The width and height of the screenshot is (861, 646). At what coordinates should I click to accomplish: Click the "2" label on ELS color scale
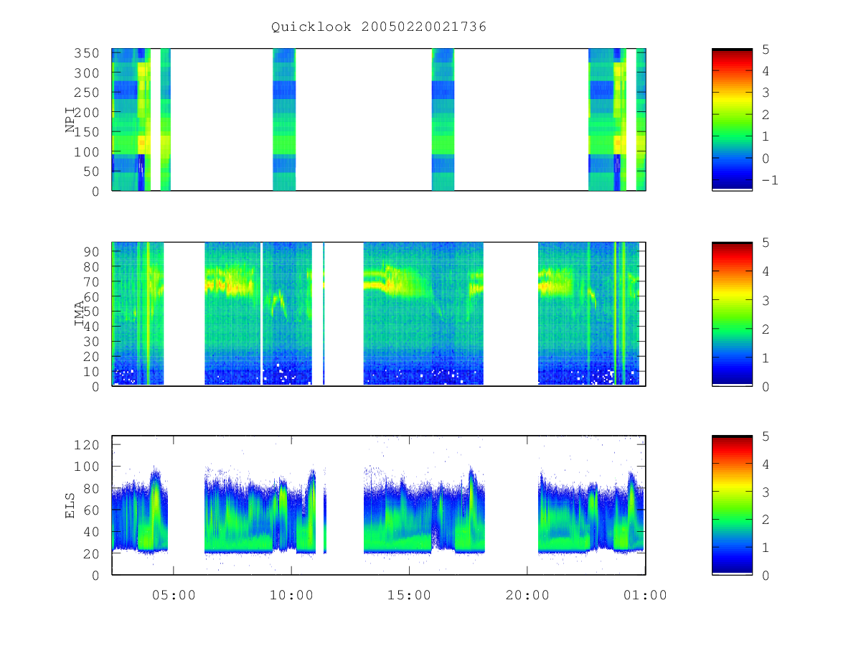pos(765,520)
